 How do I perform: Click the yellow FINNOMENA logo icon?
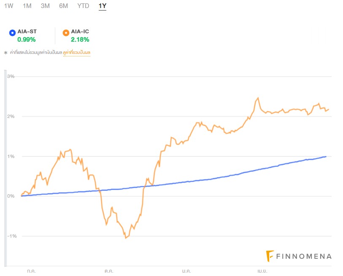click(x=270, y=256)
